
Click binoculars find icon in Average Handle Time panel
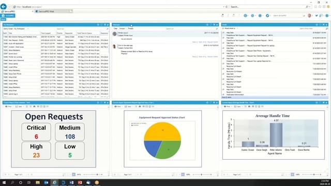coord(249,106)
